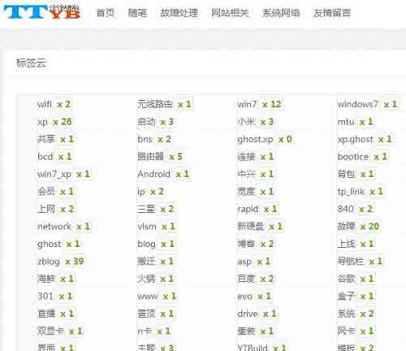The image size is (406, 351).
Task: Open the 系统 tag
Action: [x=346, y=314]
